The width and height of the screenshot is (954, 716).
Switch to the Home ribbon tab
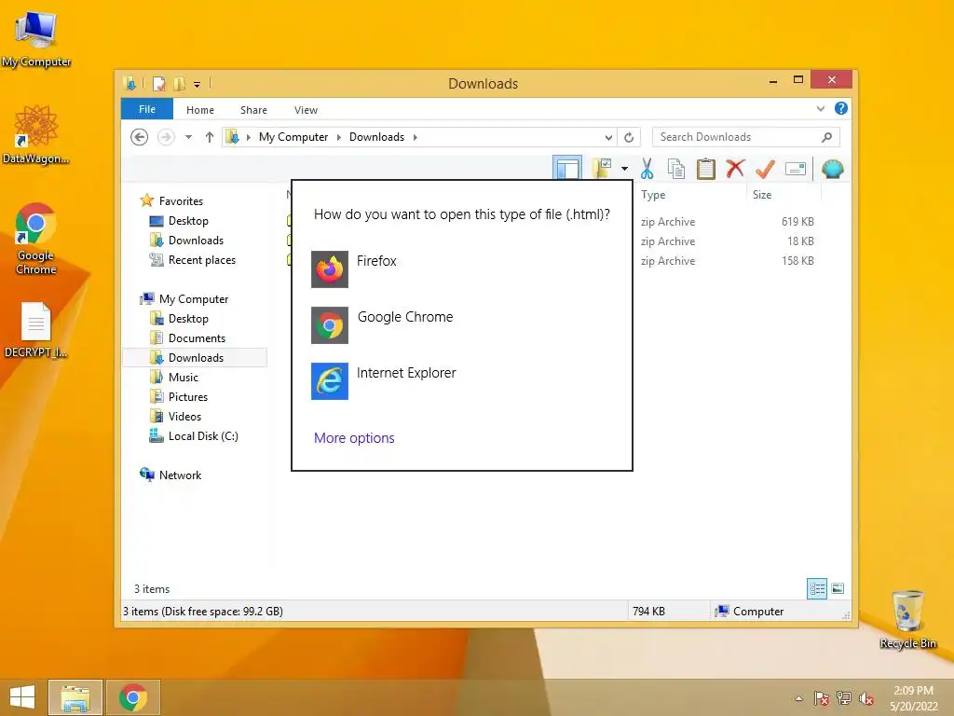[200, 110]
